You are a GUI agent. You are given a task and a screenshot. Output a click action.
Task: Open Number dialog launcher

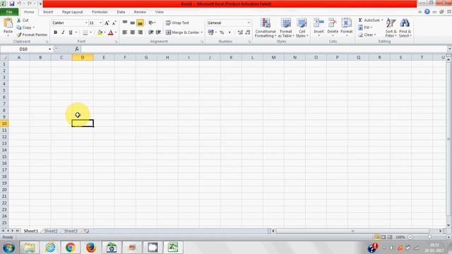[x=249, y=42]
